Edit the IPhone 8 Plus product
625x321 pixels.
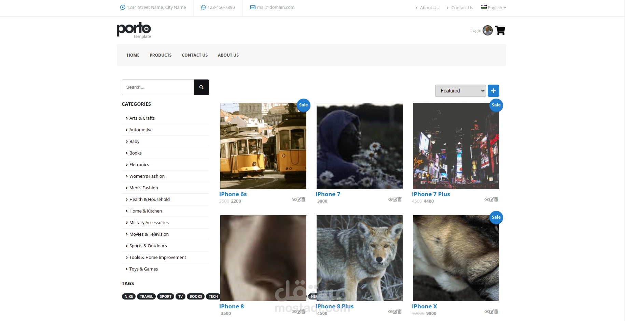[x=395, y=312]
